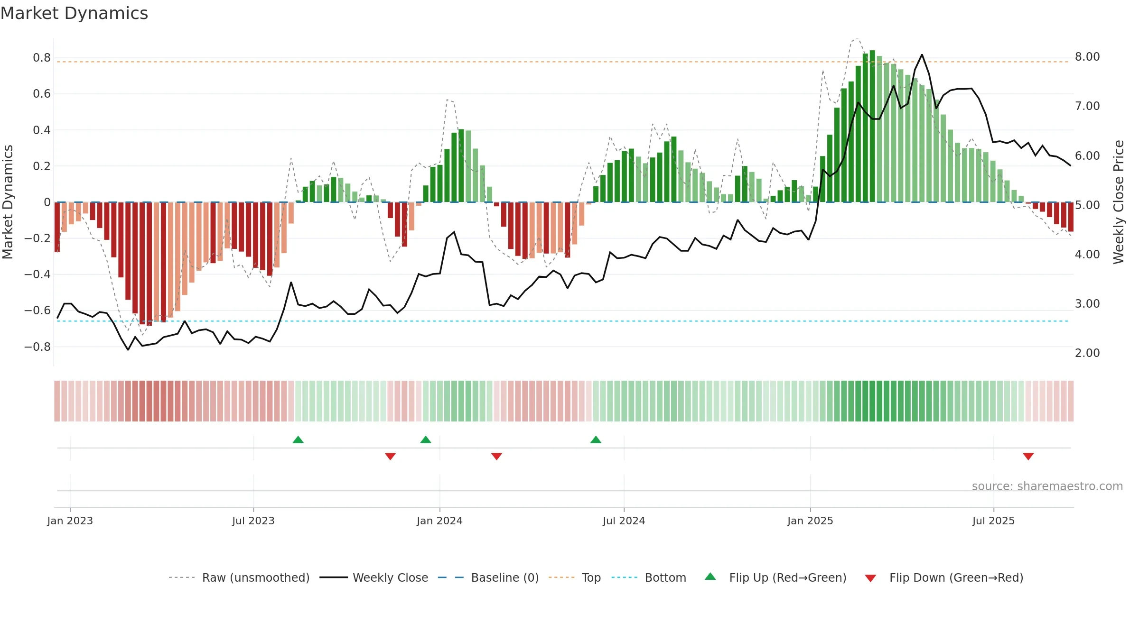Click the Jul 2023 x-axis label
The width and height of the screenshot is (1139, 640).
pos(253,521)
